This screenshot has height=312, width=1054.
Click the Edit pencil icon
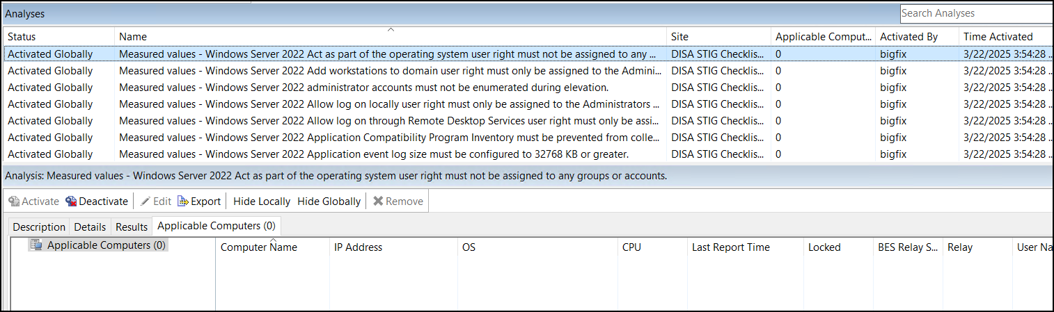click(145, 202)
